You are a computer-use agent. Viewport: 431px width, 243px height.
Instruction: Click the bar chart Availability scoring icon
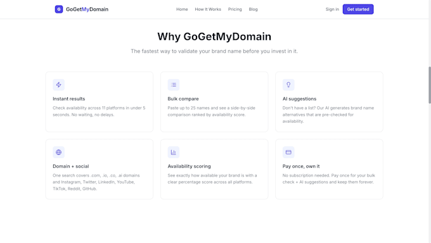[x=174, y=153]
